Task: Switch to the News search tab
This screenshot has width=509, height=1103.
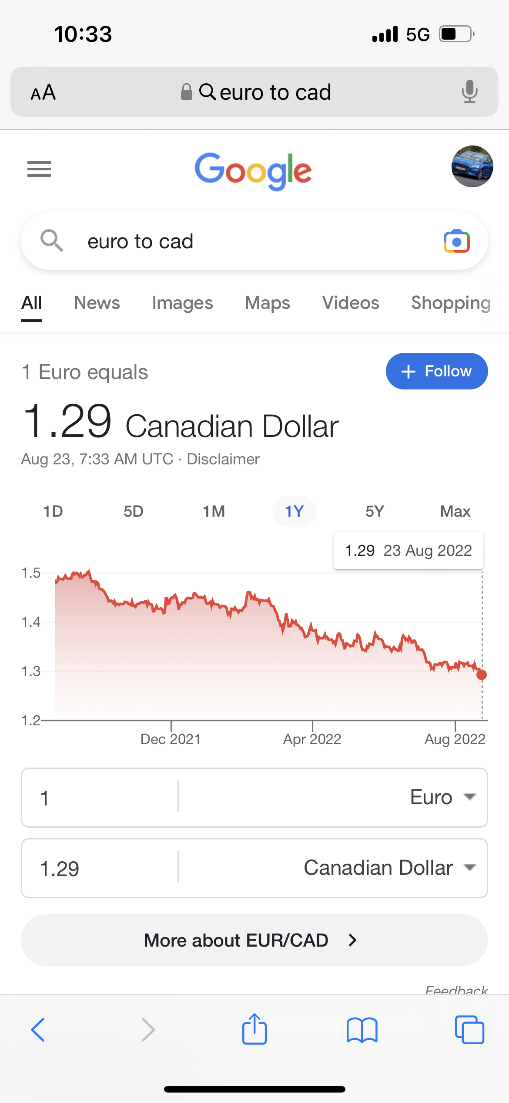Action: click(97, 303)
